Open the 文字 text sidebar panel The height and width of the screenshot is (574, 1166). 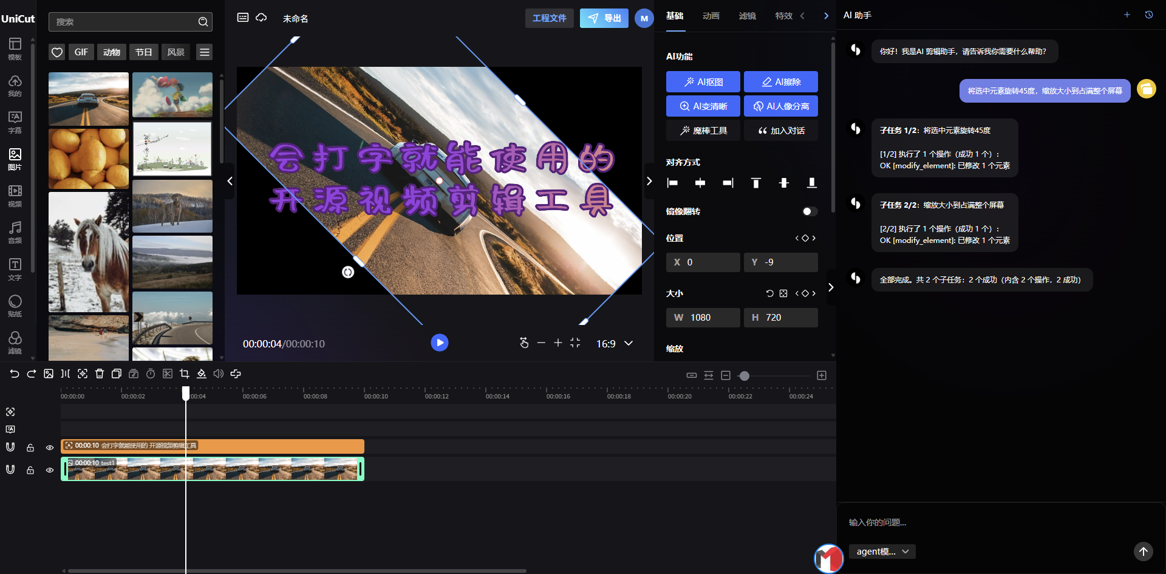point(15,269)
